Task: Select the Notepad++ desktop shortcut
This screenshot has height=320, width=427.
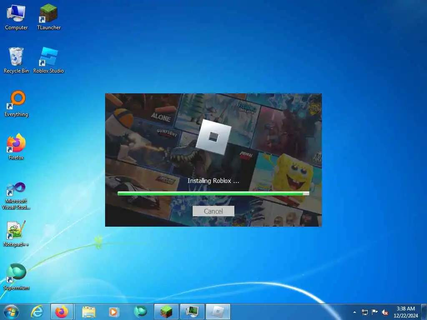Action: coord(16,234)
